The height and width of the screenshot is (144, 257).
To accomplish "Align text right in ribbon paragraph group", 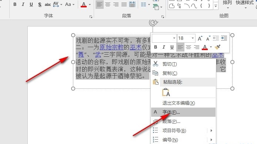I will tap(116, 4).
